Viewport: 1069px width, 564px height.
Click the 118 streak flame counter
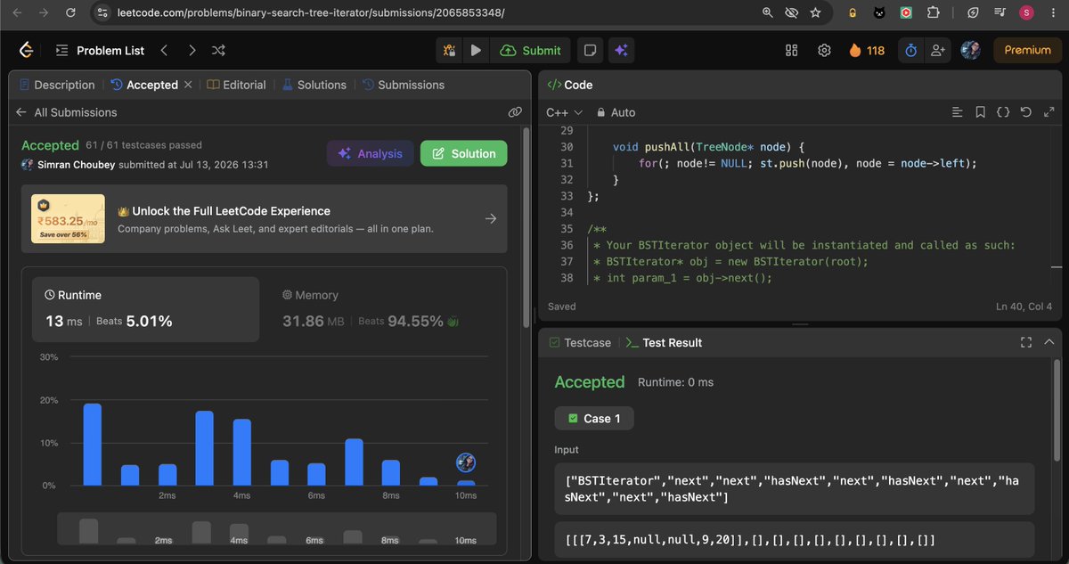tap(867, 51)
